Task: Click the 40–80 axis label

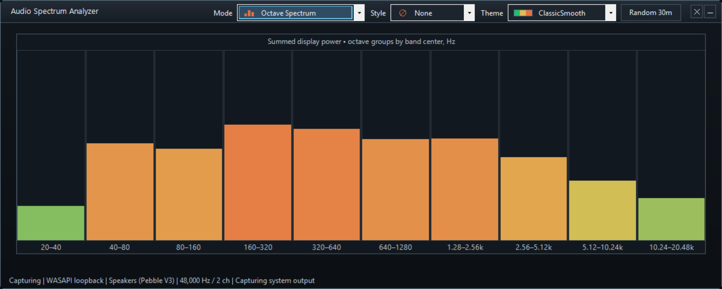Action: click(120, 247)
